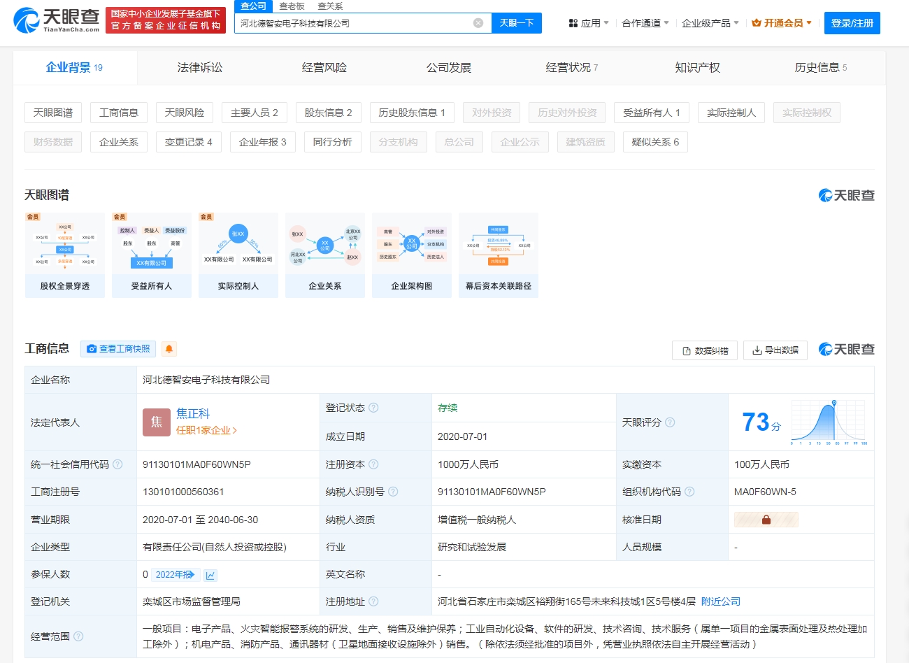Open legal representative 焦正科 link
The height and width of the screenshot is (663, 909).
(193, 413)
